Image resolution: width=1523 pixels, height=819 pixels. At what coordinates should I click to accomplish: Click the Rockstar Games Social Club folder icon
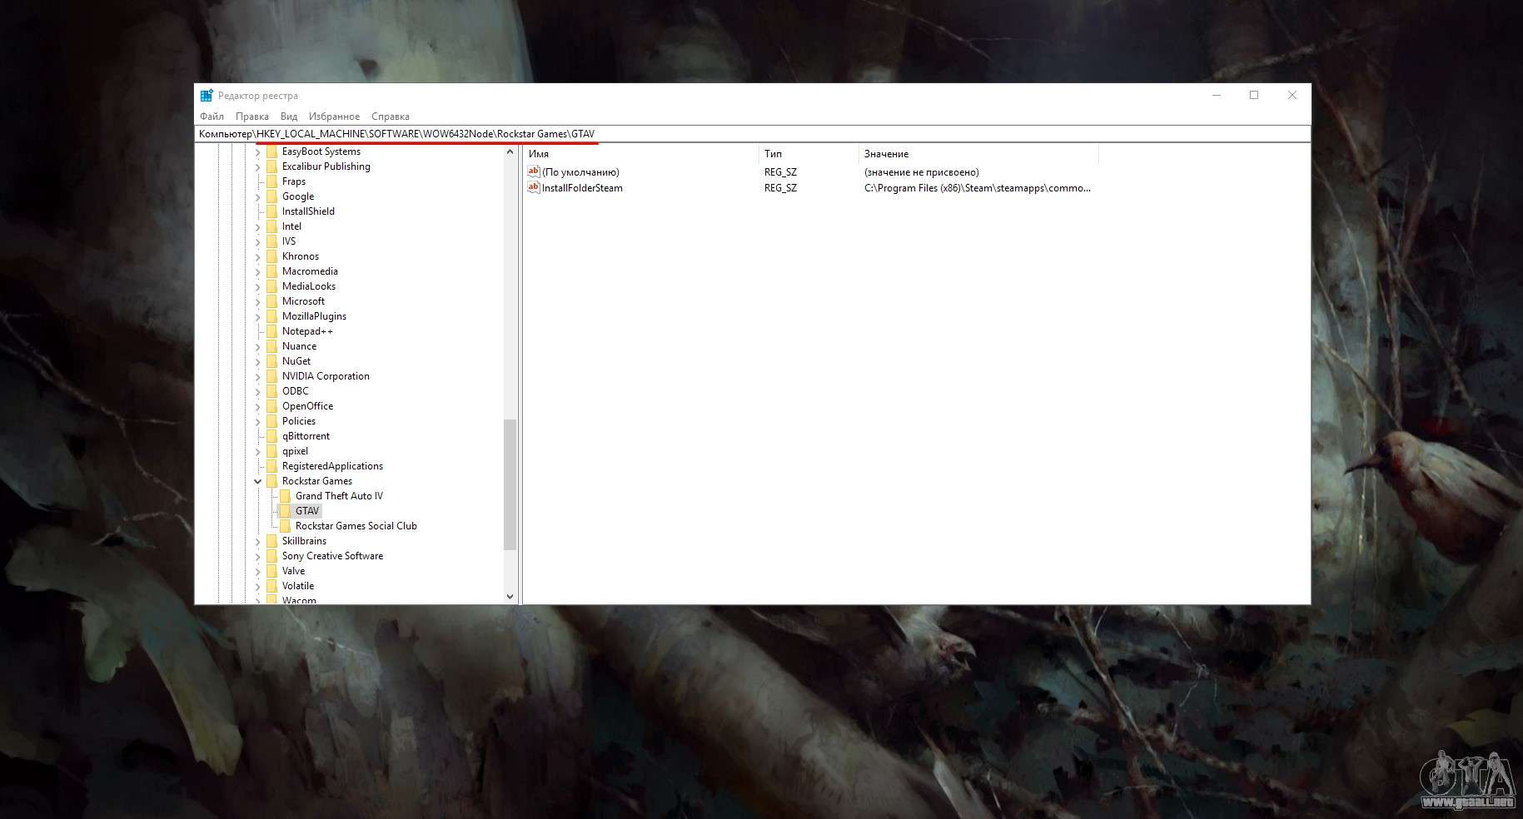[x=285, y=526]
